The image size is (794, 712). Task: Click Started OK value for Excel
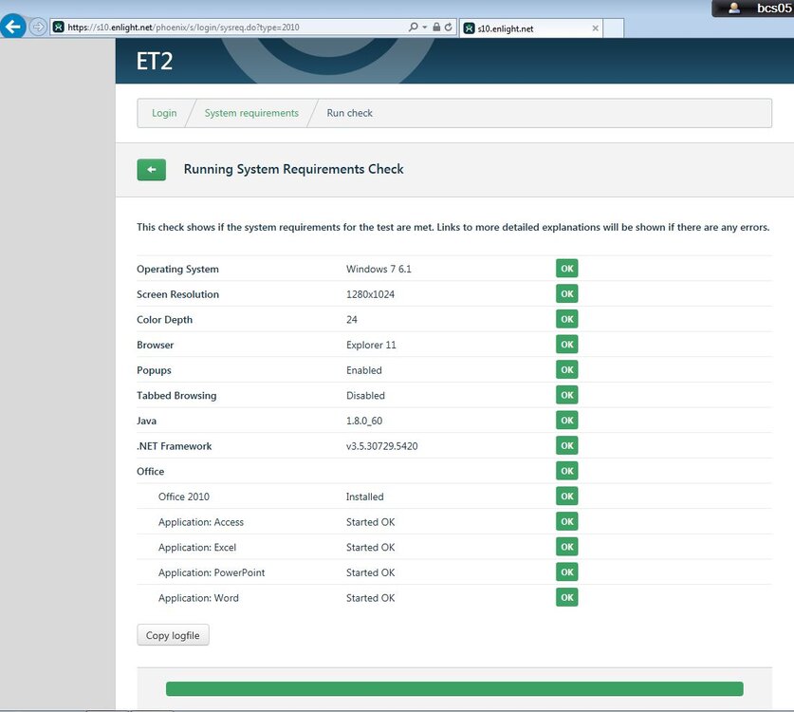click(x=371, y=548)
